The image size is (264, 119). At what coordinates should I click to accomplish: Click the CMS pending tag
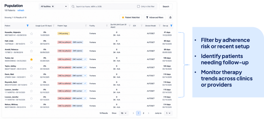point(63,34)
